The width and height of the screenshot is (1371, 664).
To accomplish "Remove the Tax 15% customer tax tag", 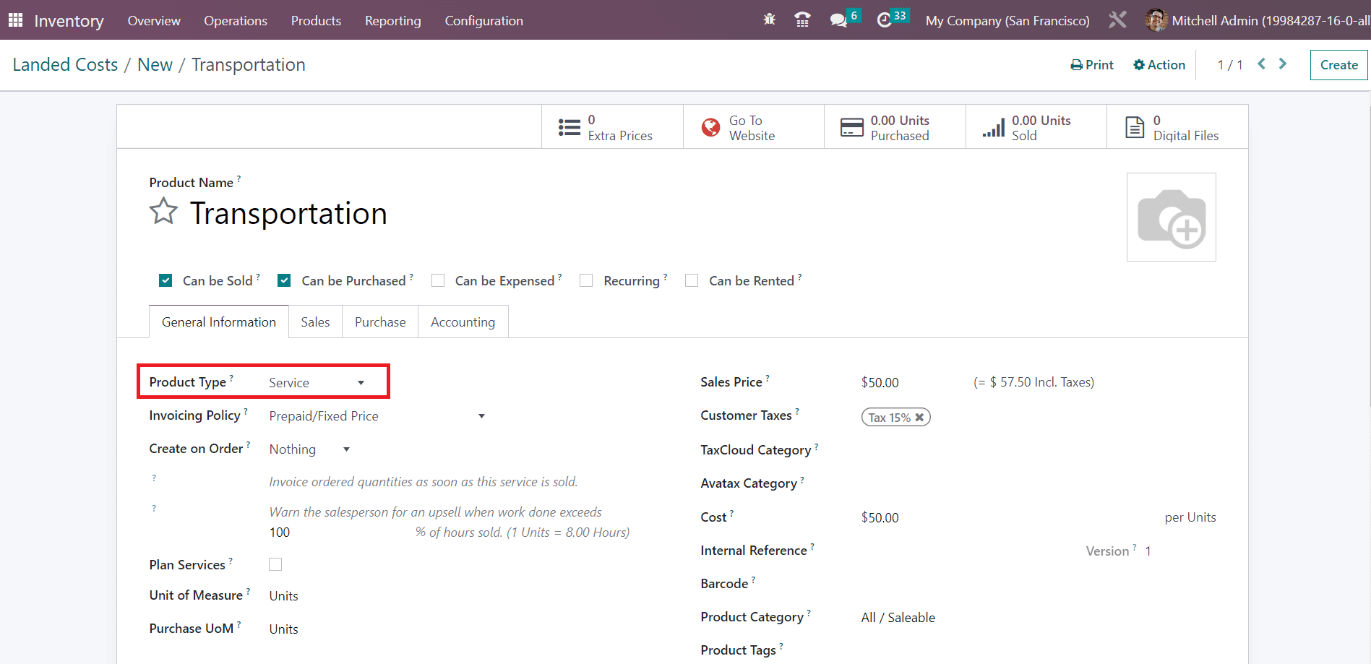I will [919, 418].
